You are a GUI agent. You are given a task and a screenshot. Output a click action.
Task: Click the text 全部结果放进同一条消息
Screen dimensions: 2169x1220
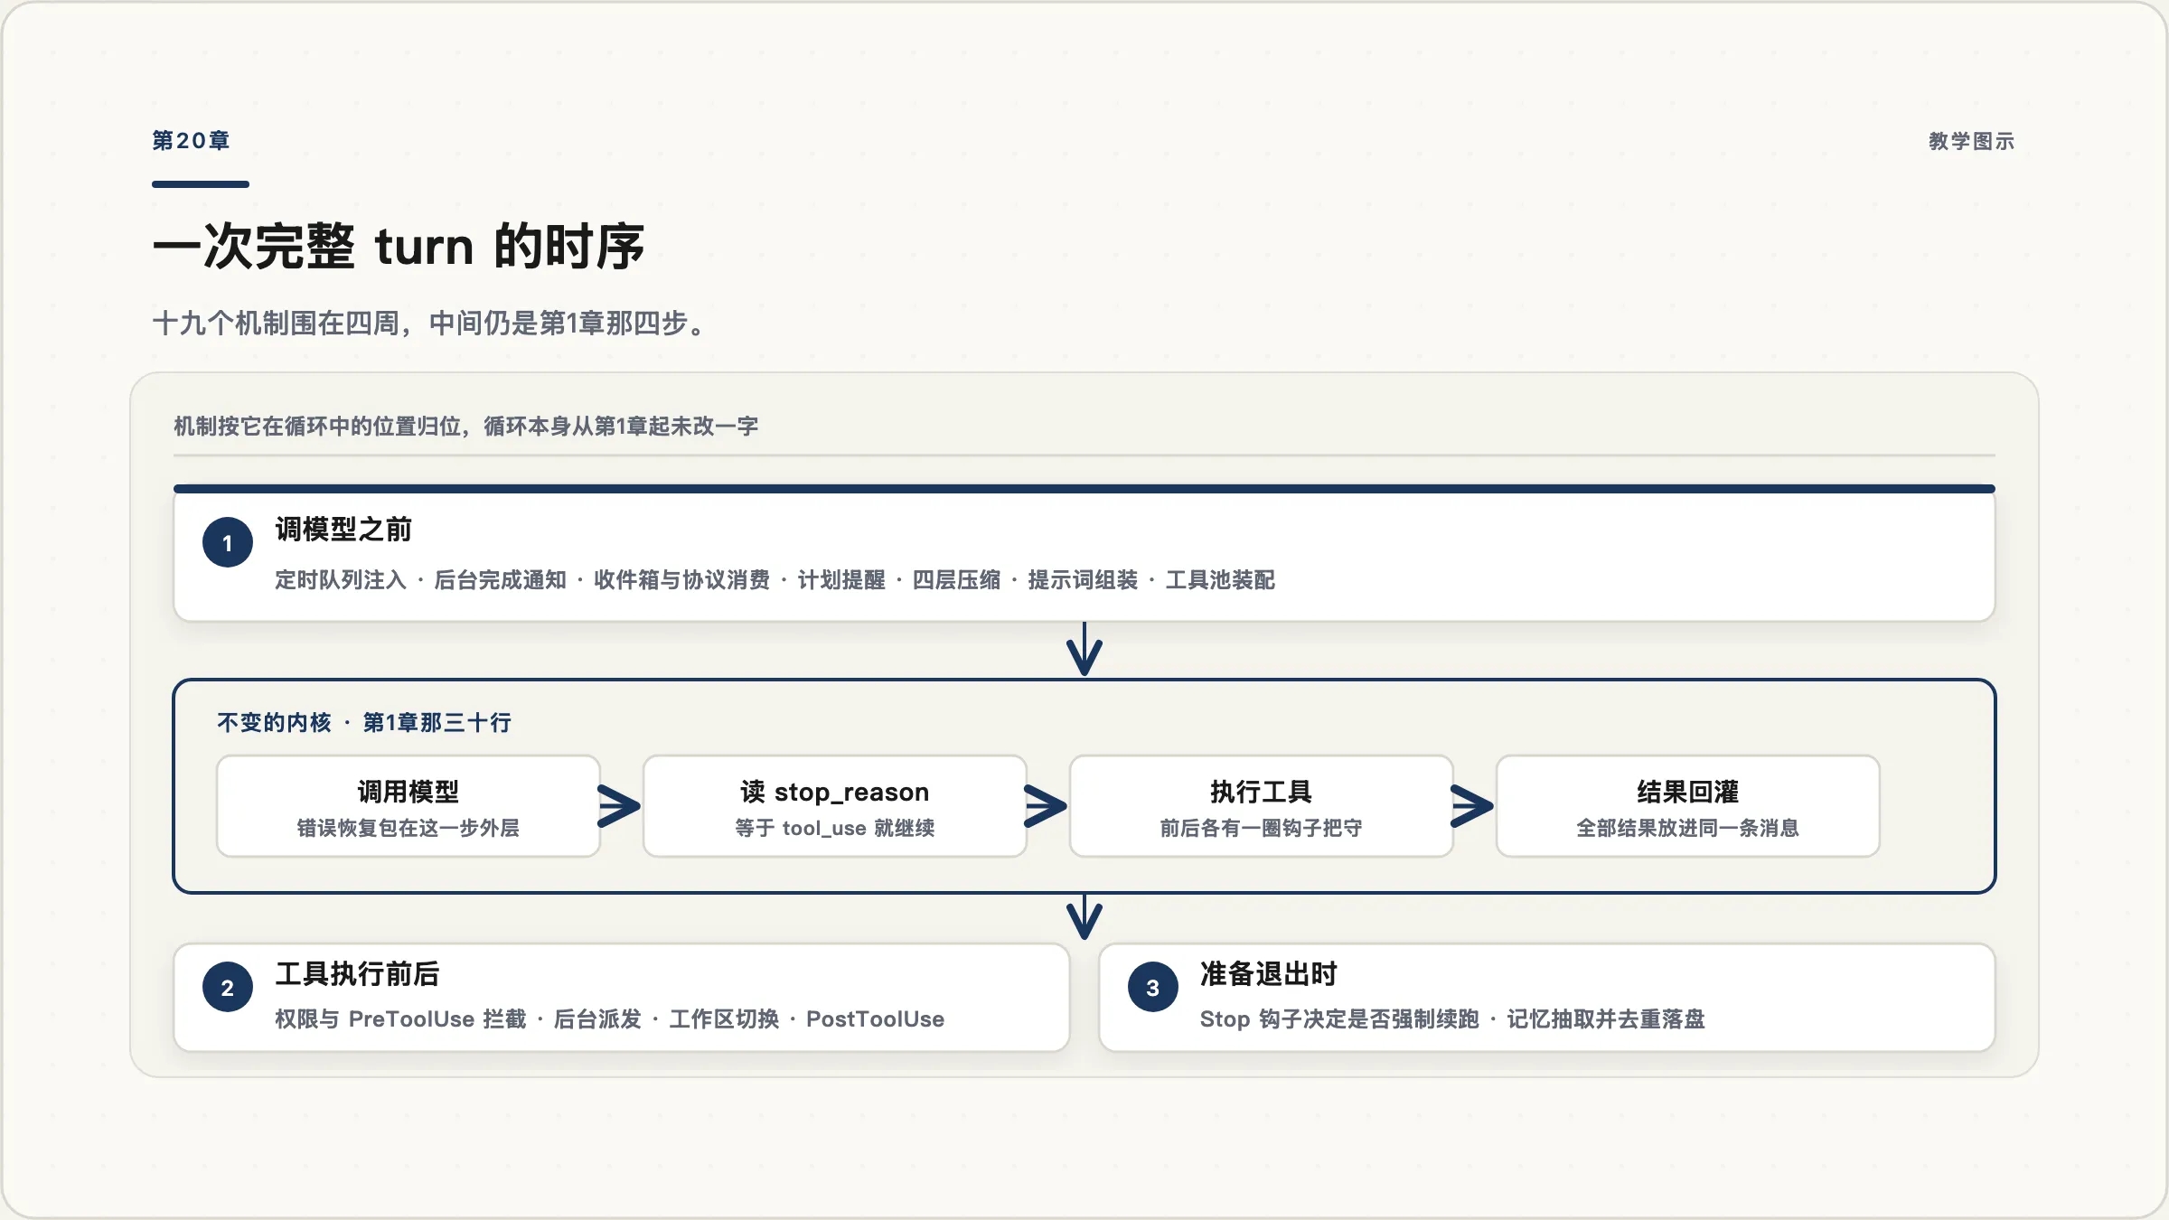coord(1688,828)
